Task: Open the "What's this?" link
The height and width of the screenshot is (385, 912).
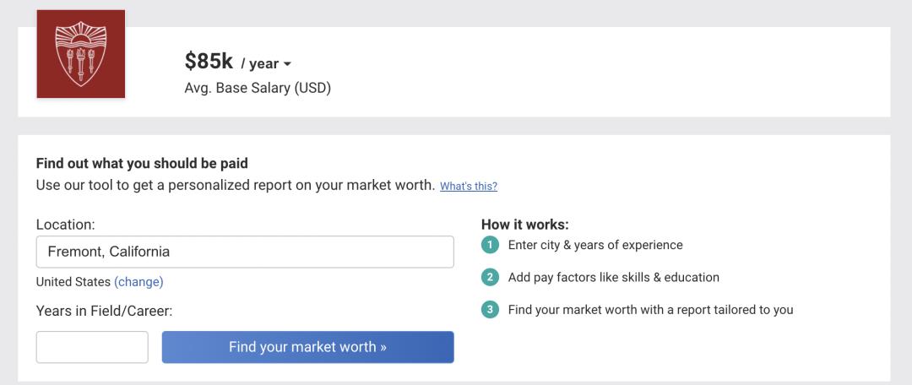Action: coord(469,186)
